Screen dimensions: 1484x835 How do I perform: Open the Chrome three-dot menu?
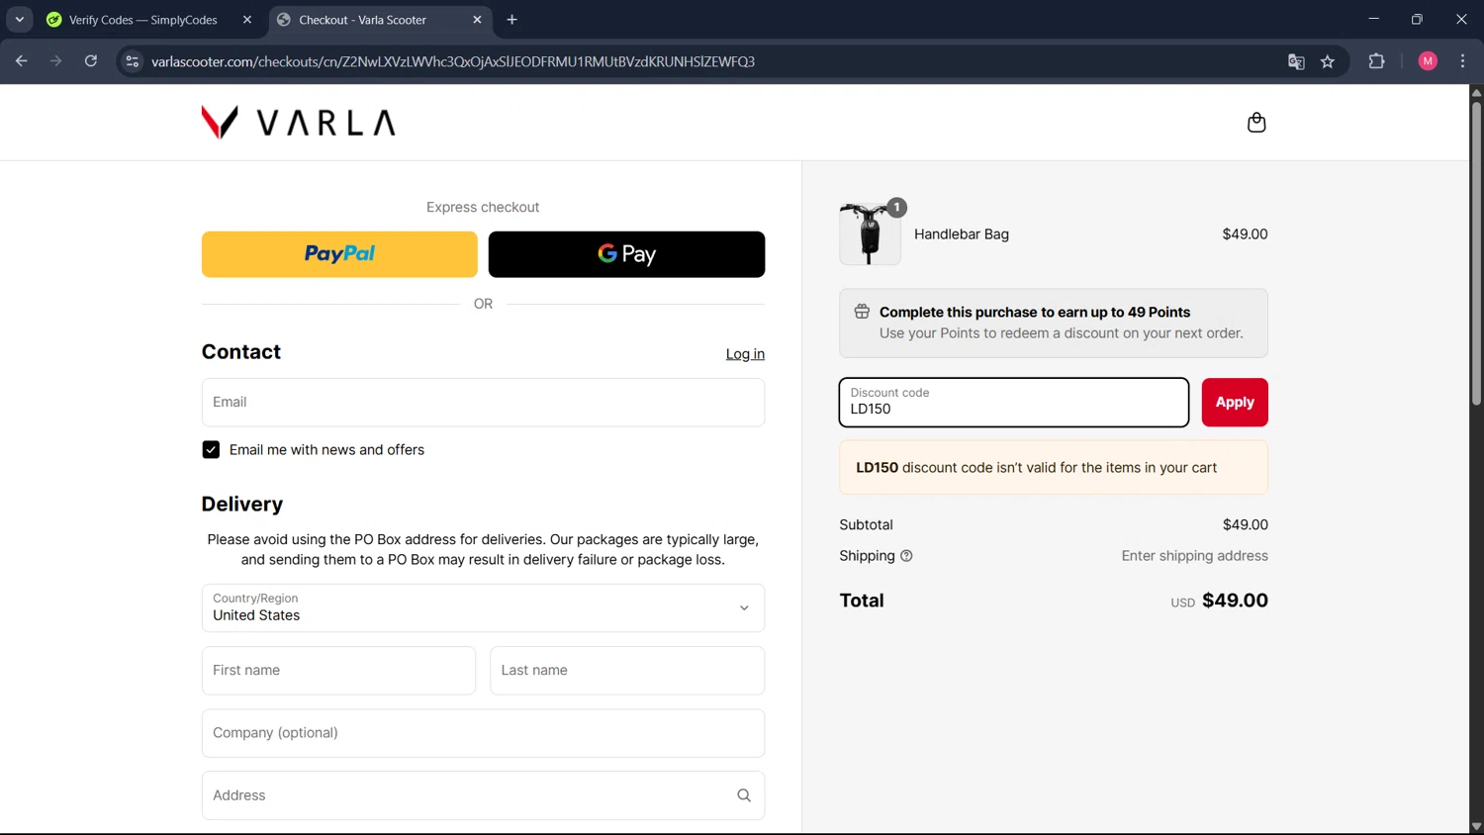[x=1462, y=61]
